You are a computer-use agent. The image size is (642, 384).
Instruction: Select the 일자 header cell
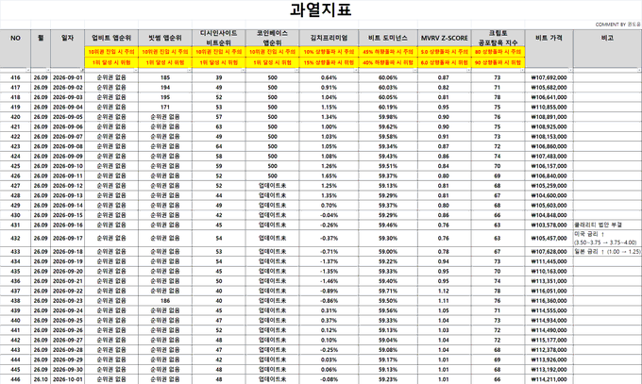[68, 48]
